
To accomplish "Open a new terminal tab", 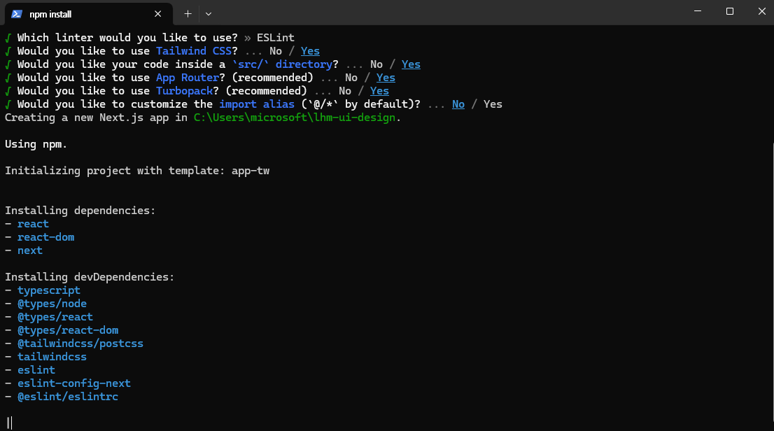I will [x=188, y=13].
